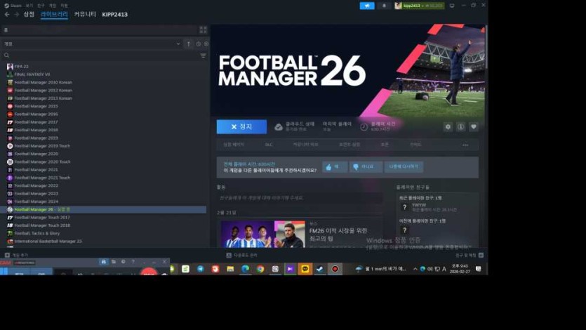Screen dimensions: 586x330
Task: Click thumbs up to recommend the game
Action: tap(334, 167)
